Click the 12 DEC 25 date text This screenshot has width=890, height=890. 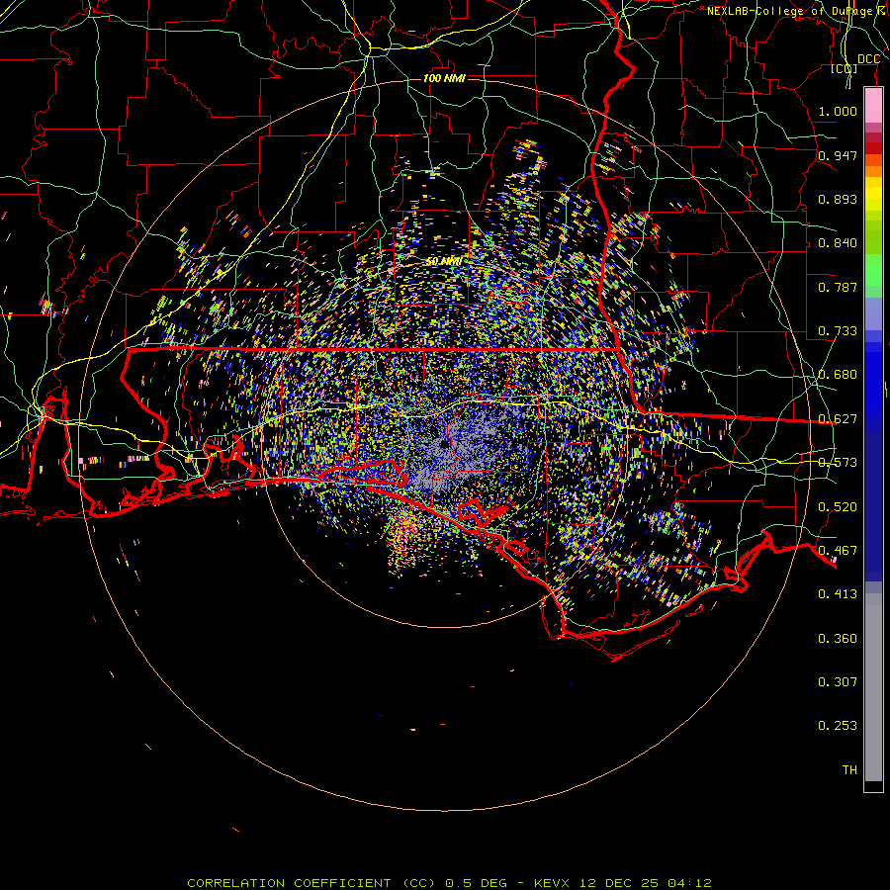(x=619, y=883)
